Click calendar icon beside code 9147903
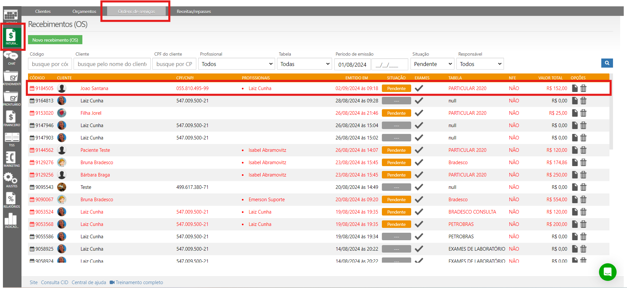Viewport: 627px width, 288px height. point(32,138)
